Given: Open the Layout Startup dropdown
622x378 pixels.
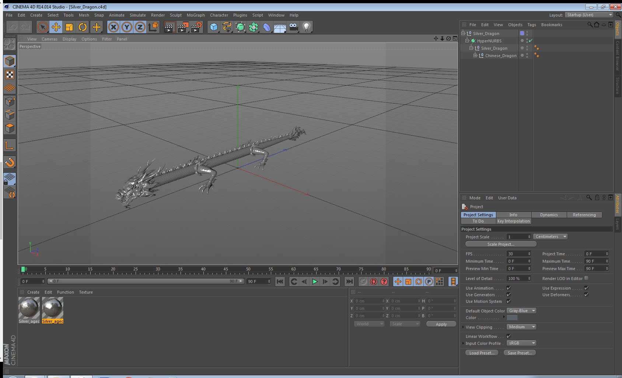Looking at the screenshot, I should 589,15.
